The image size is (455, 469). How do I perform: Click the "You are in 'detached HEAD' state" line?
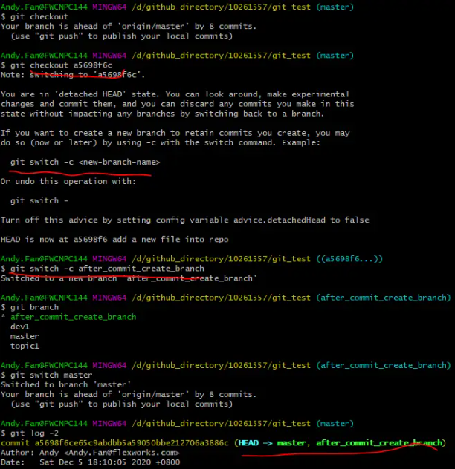tap(175, 94)
